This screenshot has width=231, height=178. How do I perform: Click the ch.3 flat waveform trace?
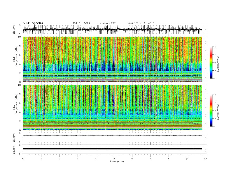click(x=112, y=136)
